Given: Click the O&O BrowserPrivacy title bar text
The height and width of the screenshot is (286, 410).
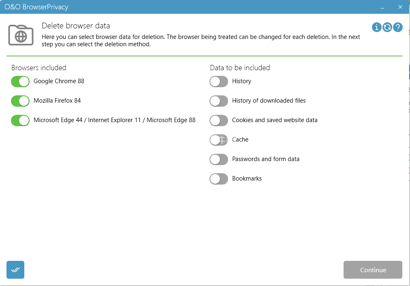Looking at the screenshot, I should point(36,7).
